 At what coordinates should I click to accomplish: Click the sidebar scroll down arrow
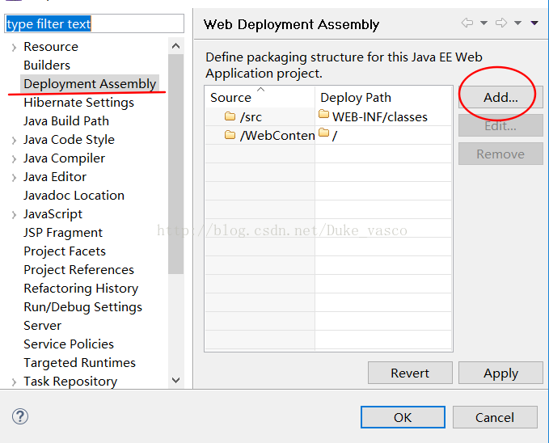point(175,380)
